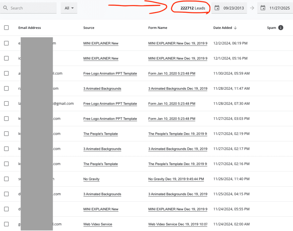The image size is (293, 231).
Task: Open Free Logo Animation PPT Template source, 11/30/2024 row
Action: tap(110, 73)
